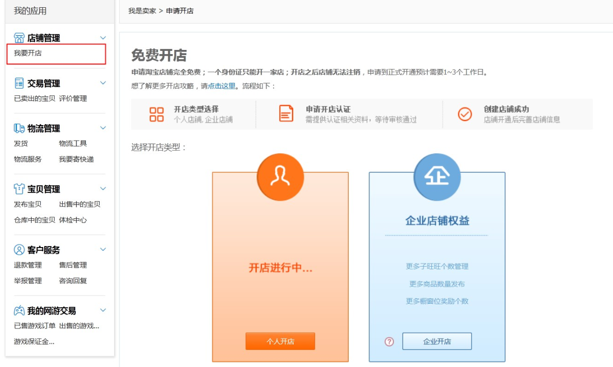Click the 创建店铺成功 checkmark icon
The height and width of the screenshot is (367, 613).
click(465, 114)
